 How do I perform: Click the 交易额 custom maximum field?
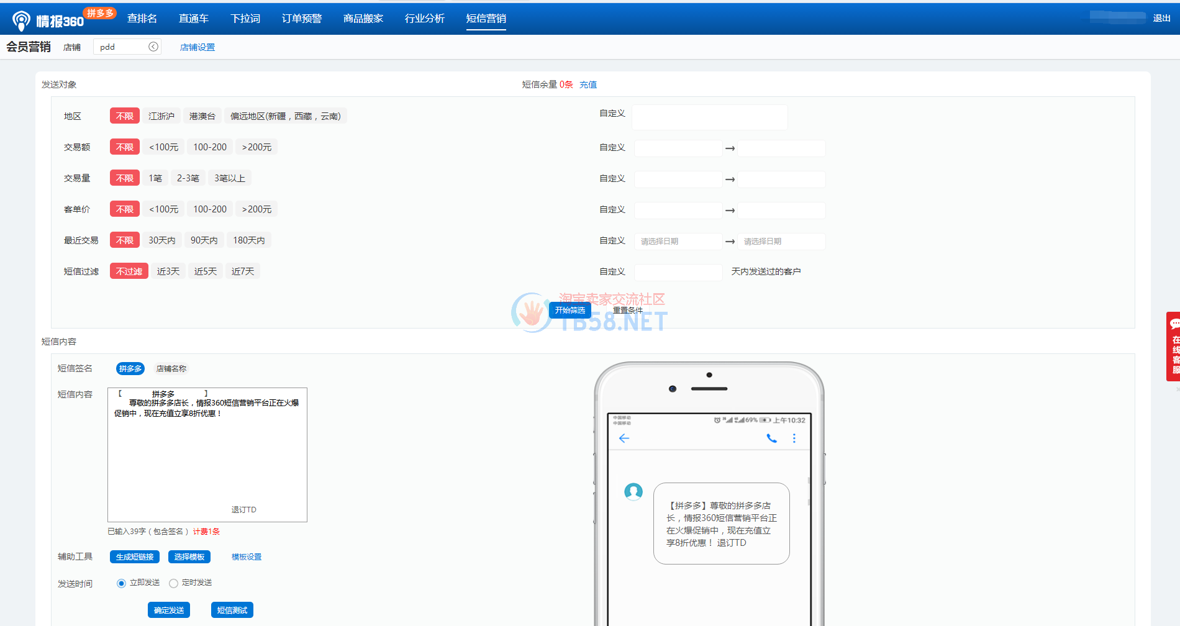(782, 148)
